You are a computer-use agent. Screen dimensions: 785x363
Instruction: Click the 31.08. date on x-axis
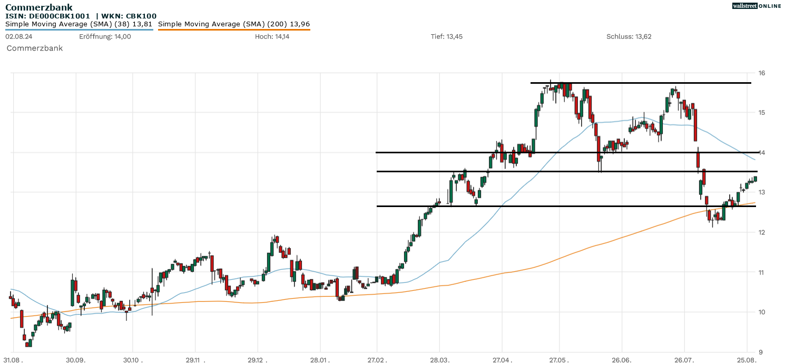[14, 360]
